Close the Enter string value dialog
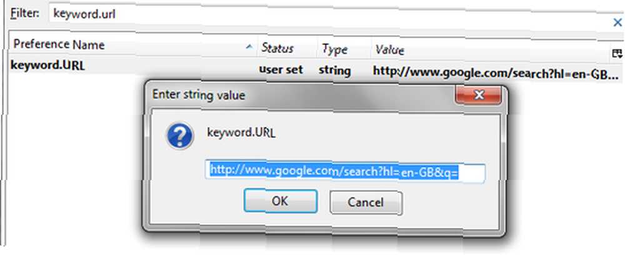The height and width of the screenshot is (258, 625). pos(478,95)
